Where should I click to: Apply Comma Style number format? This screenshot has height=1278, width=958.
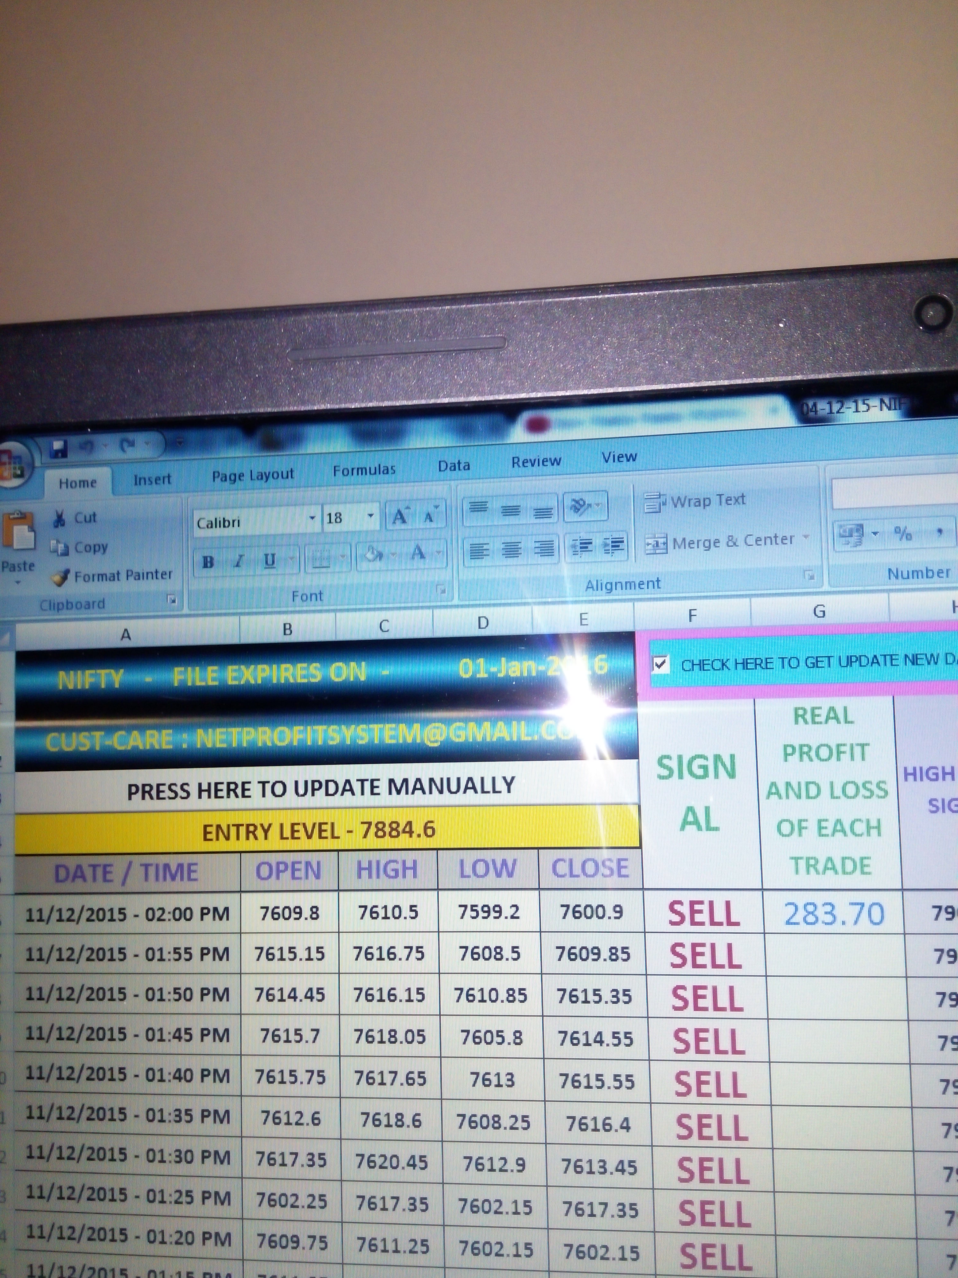point(940,532)
